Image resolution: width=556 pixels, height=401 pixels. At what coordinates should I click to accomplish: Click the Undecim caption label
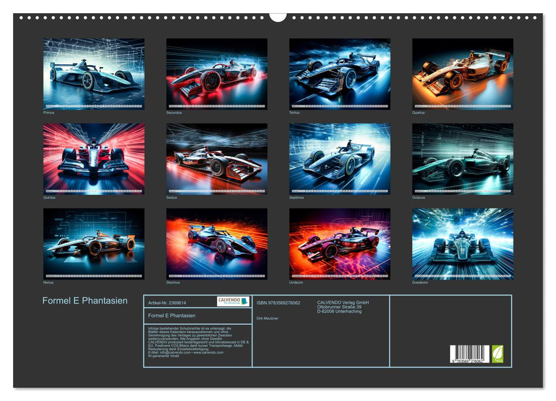click(x=296, y=282)
